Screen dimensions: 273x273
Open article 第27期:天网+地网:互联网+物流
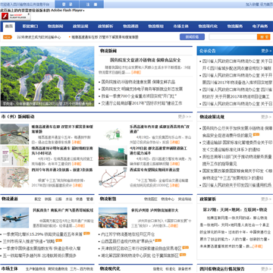235,210
